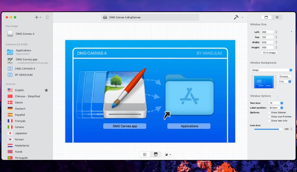The width and height of the screenshot is (297, 172).
Task: Switch to icon grid view mode
Action: click(x=145, y=155)
